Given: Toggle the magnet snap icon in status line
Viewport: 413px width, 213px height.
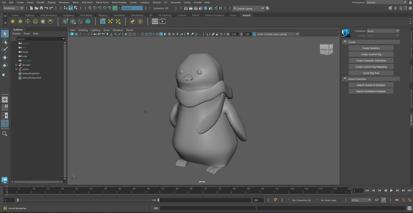Looking at the screenshot, I should point(115,8).
